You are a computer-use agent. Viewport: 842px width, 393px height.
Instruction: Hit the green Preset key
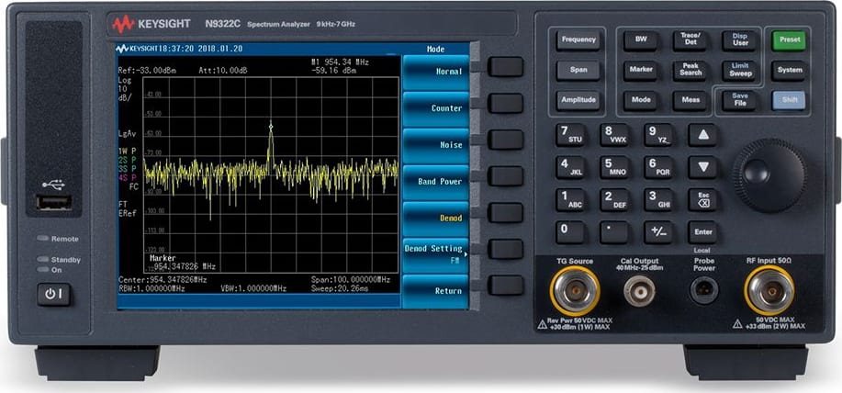(789, 40)
